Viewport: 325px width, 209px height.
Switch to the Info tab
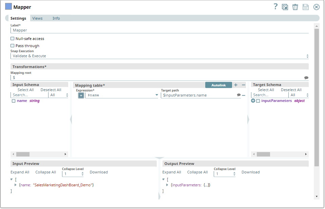point(56,18)
